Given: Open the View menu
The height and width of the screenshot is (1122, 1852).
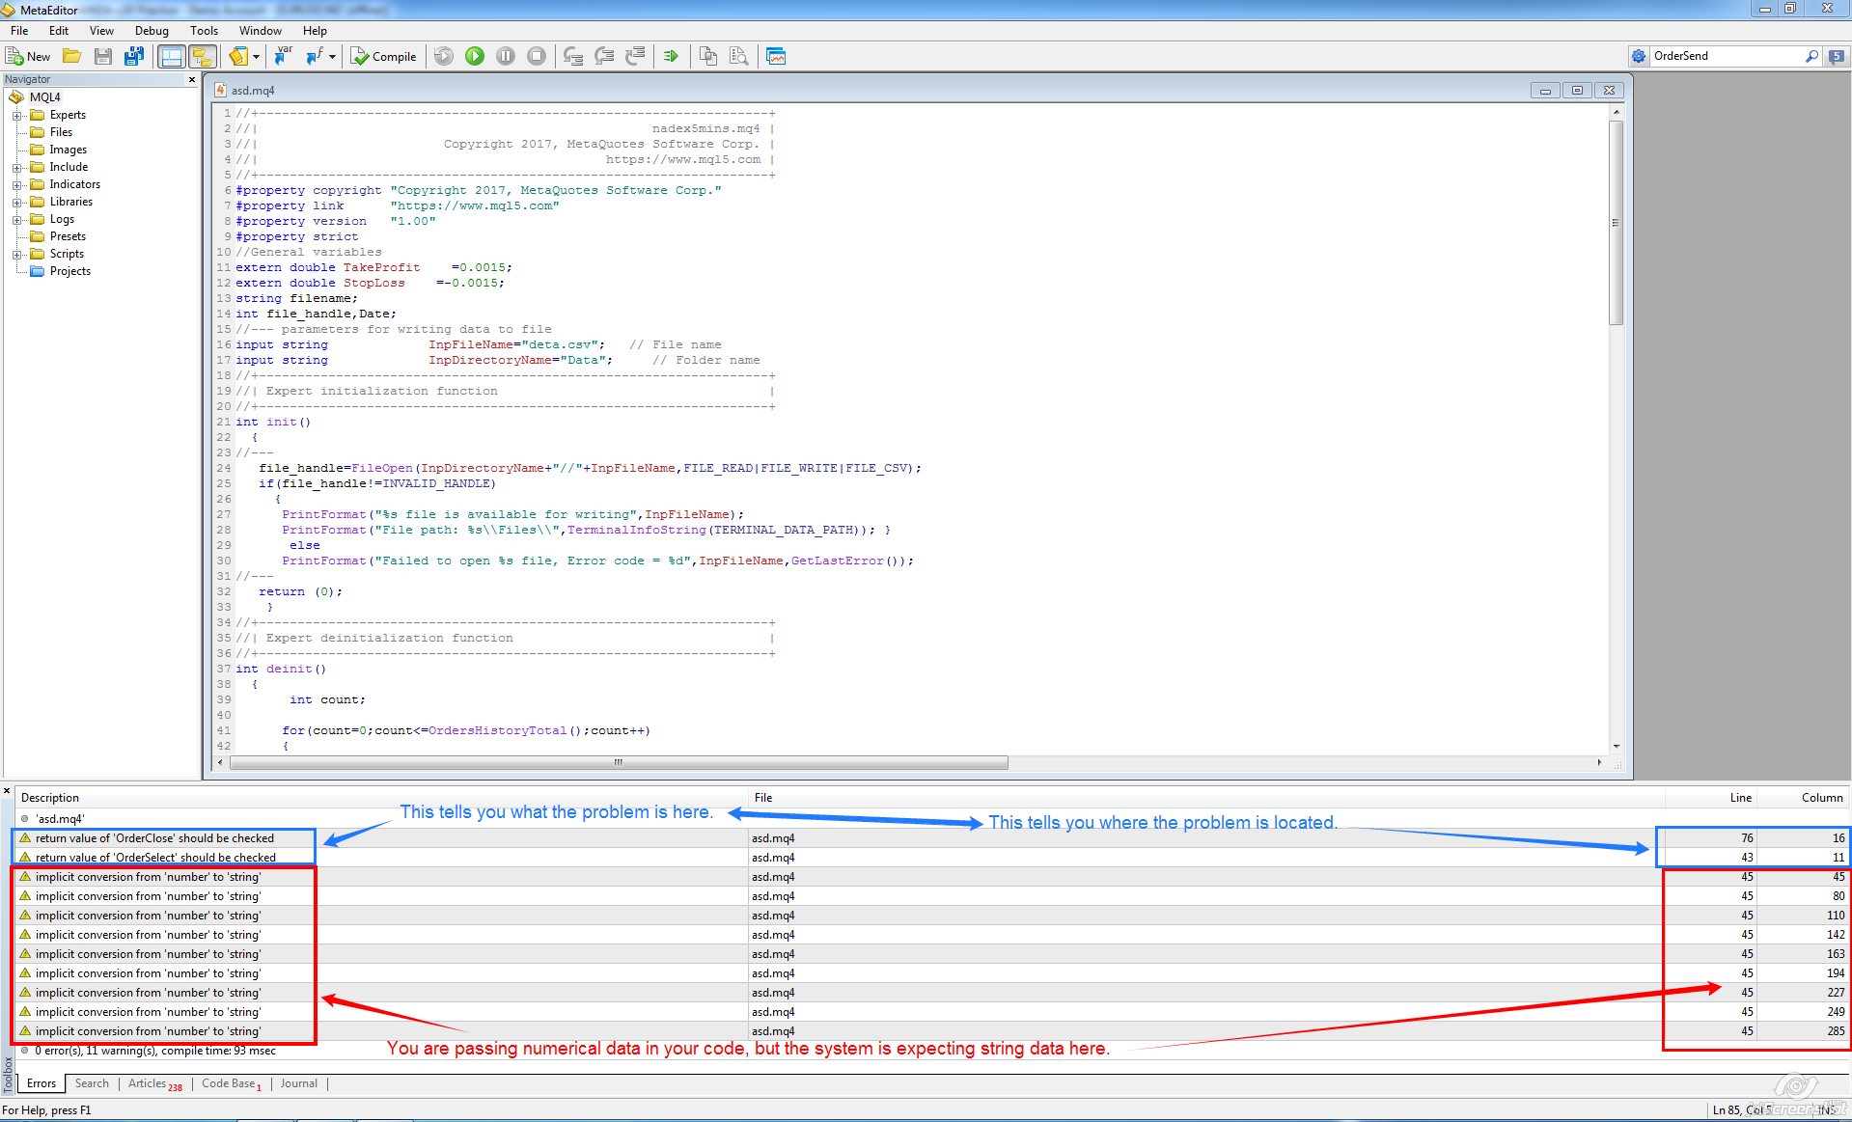Looking at the screenshot, I should (101, 31).
